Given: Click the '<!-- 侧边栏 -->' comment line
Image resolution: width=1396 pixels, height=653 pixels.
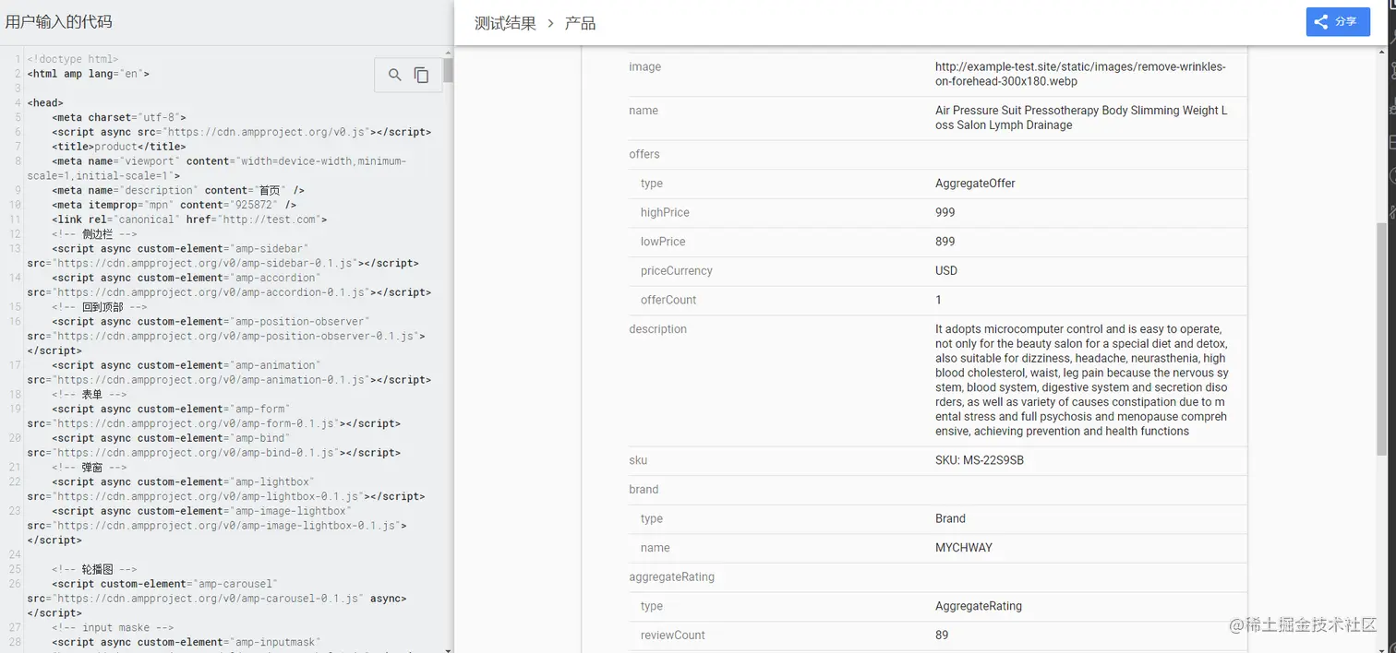Looking at the screenshot, I should [x=94, y=234].
